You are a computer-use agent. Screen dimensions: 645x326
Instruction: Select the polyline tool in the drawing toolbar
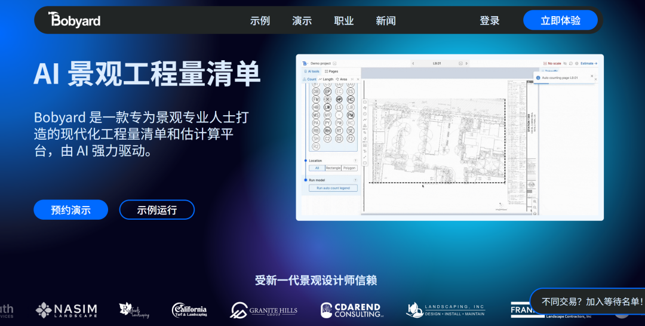coord(365,119)
